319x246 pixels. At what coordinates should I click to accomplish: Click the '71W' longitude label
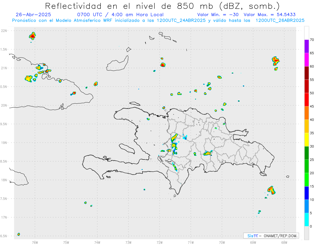click(x=191, y=242)
